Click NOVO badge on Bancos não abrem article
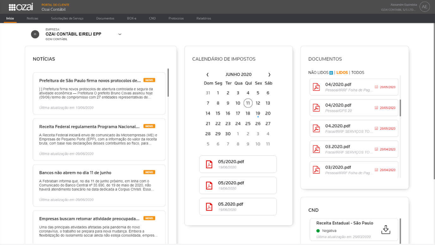The width and height of the screenshot is (435, 245). coord(149,172)
